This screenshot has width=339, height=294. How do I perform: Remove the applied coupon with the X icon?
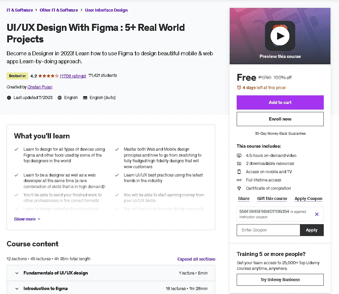pos(317,214)
